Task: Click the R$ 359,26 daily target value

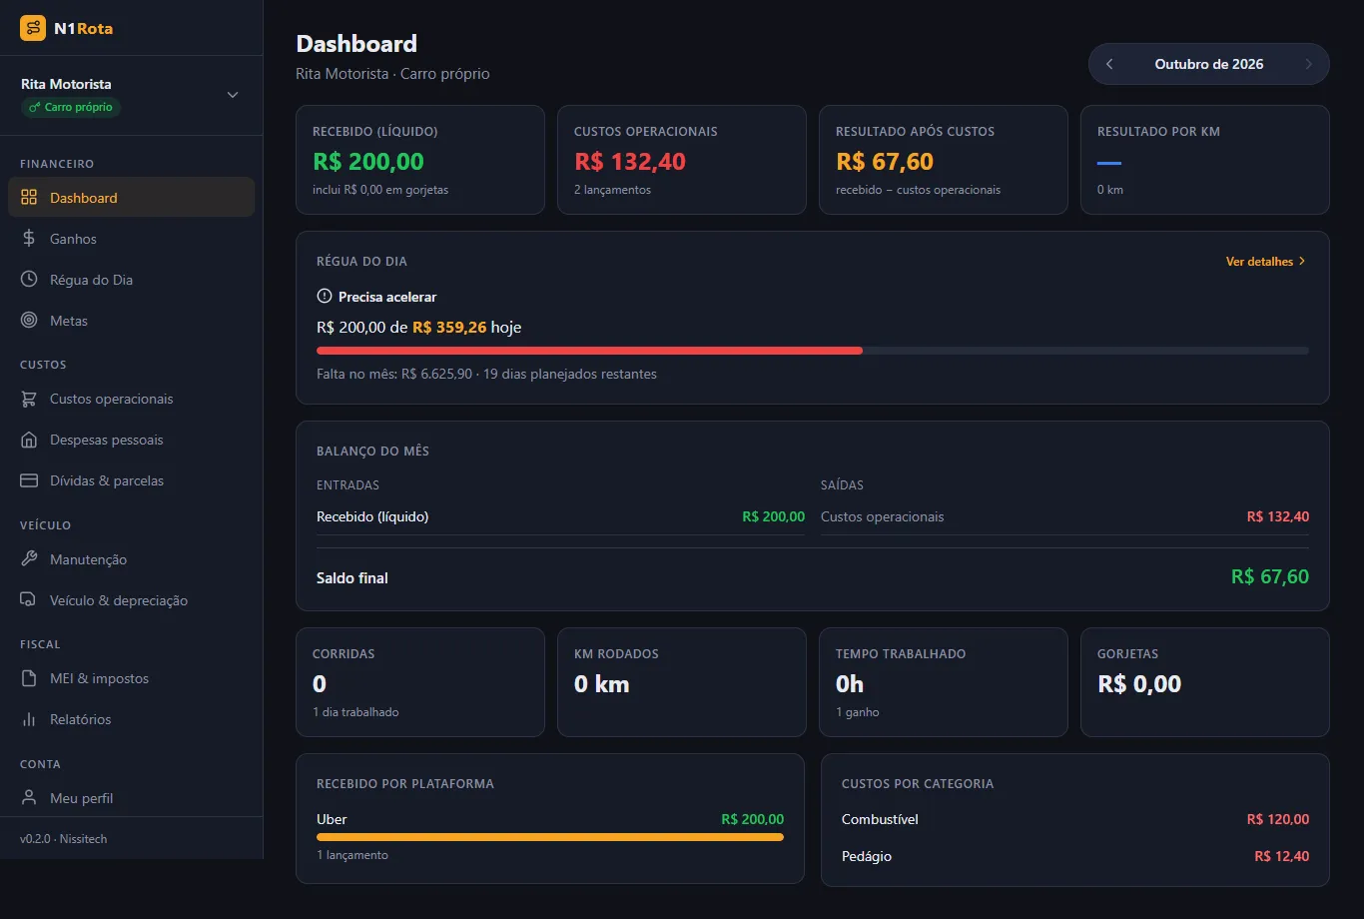Action: [449, 328]
